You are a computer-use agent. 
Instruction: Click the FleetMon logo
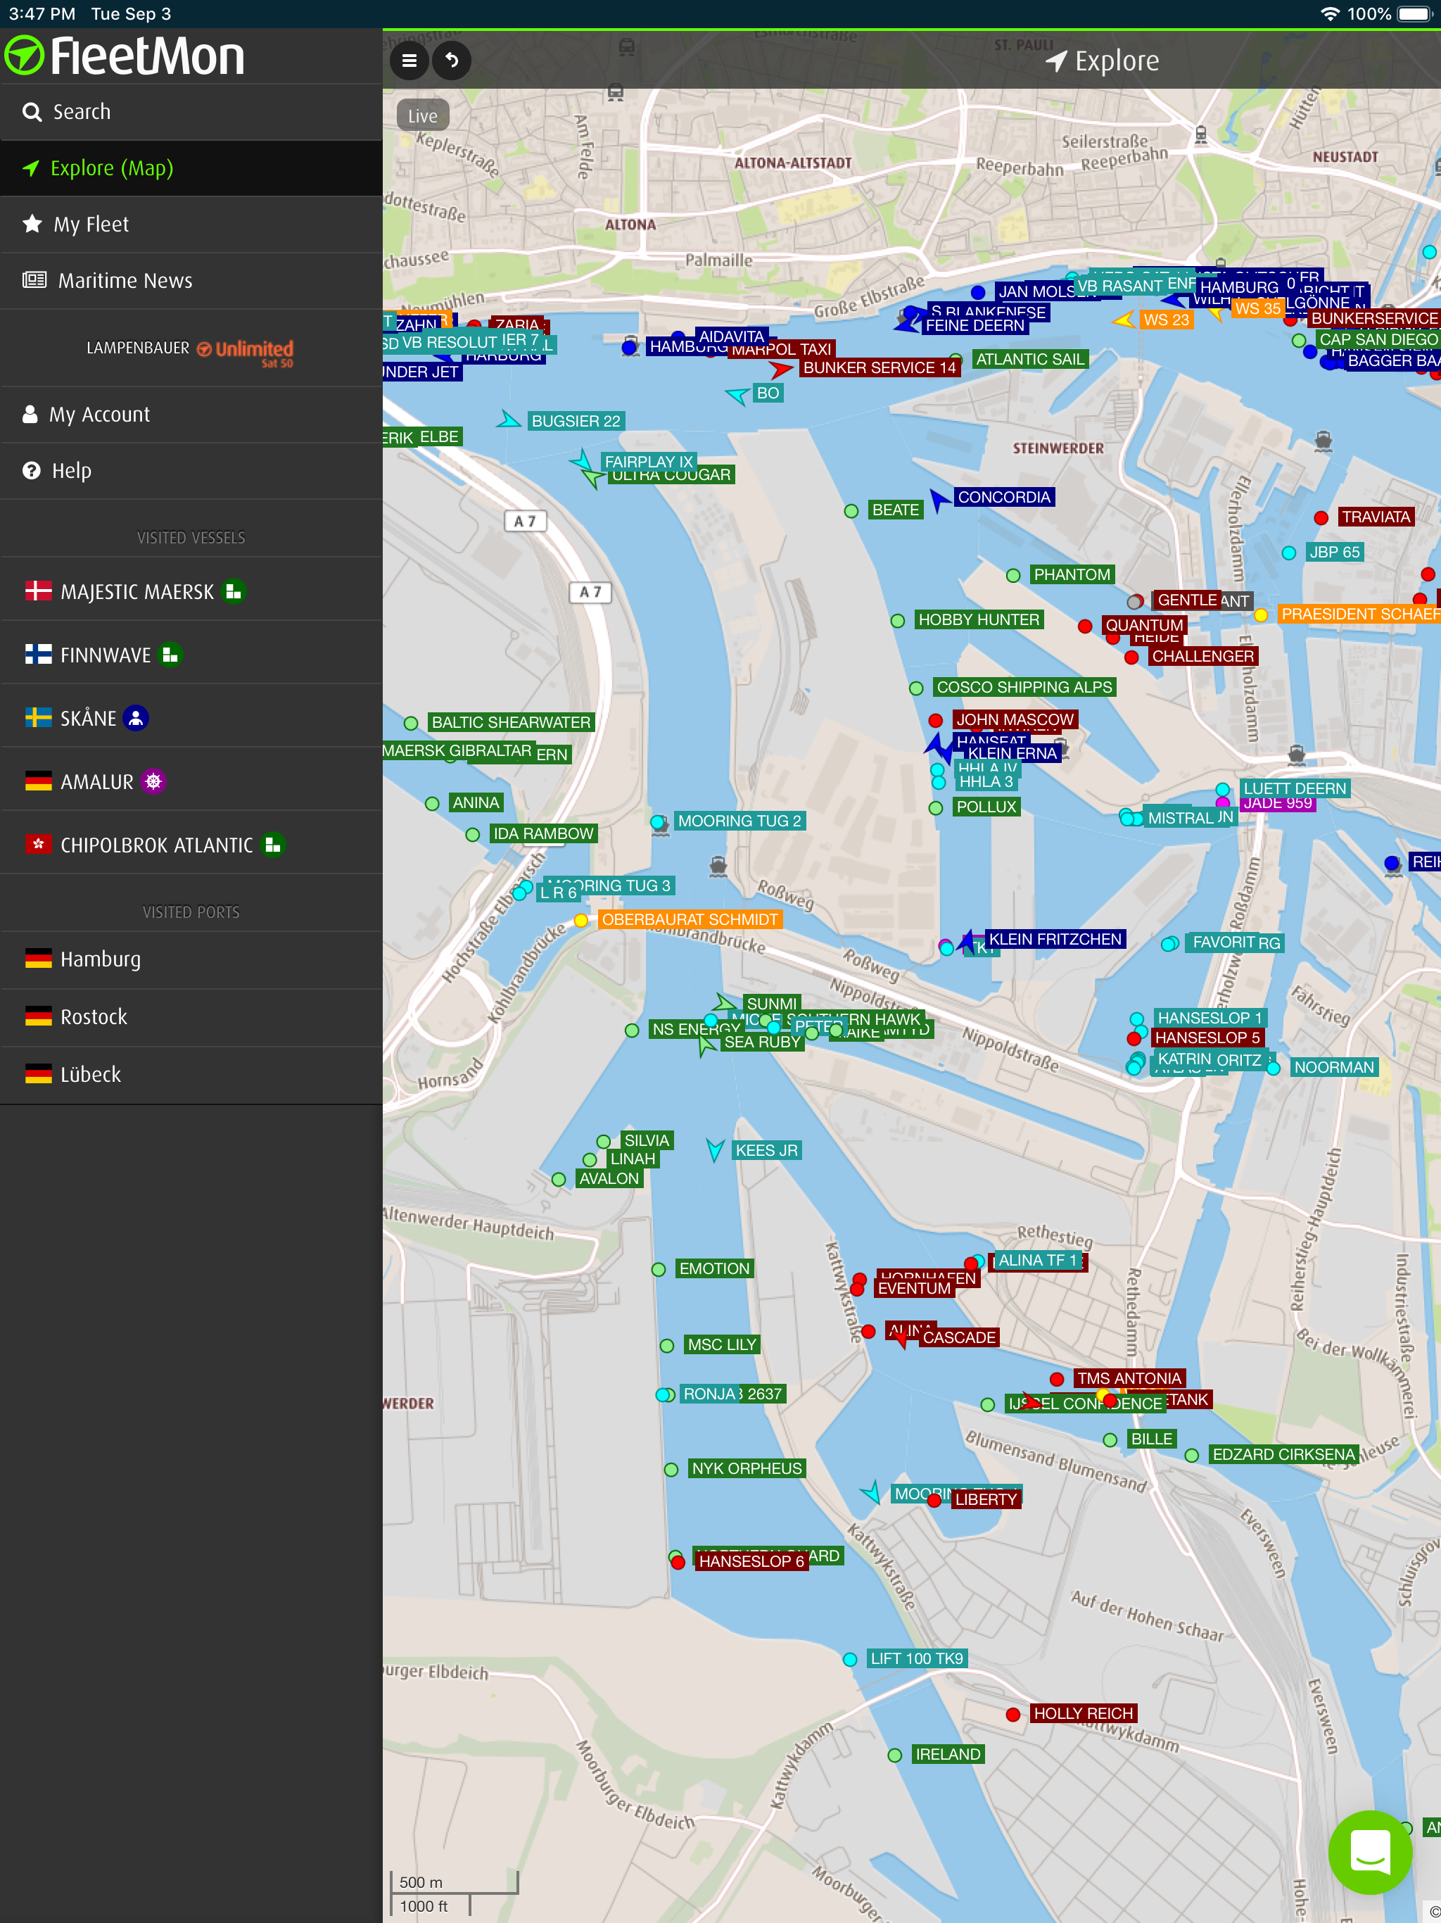point(125,56)
